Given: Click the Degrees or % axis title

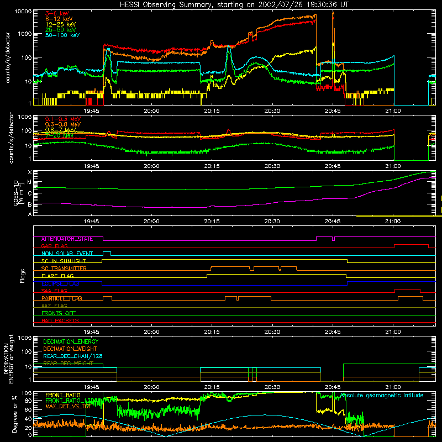Looking at the screenshot, I should click(x=14, y=414).
